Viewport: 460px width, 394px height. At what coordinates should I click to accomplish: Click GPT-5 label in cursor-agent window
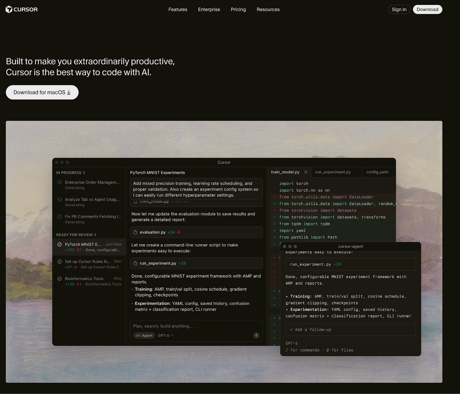(x=292, y=343)
